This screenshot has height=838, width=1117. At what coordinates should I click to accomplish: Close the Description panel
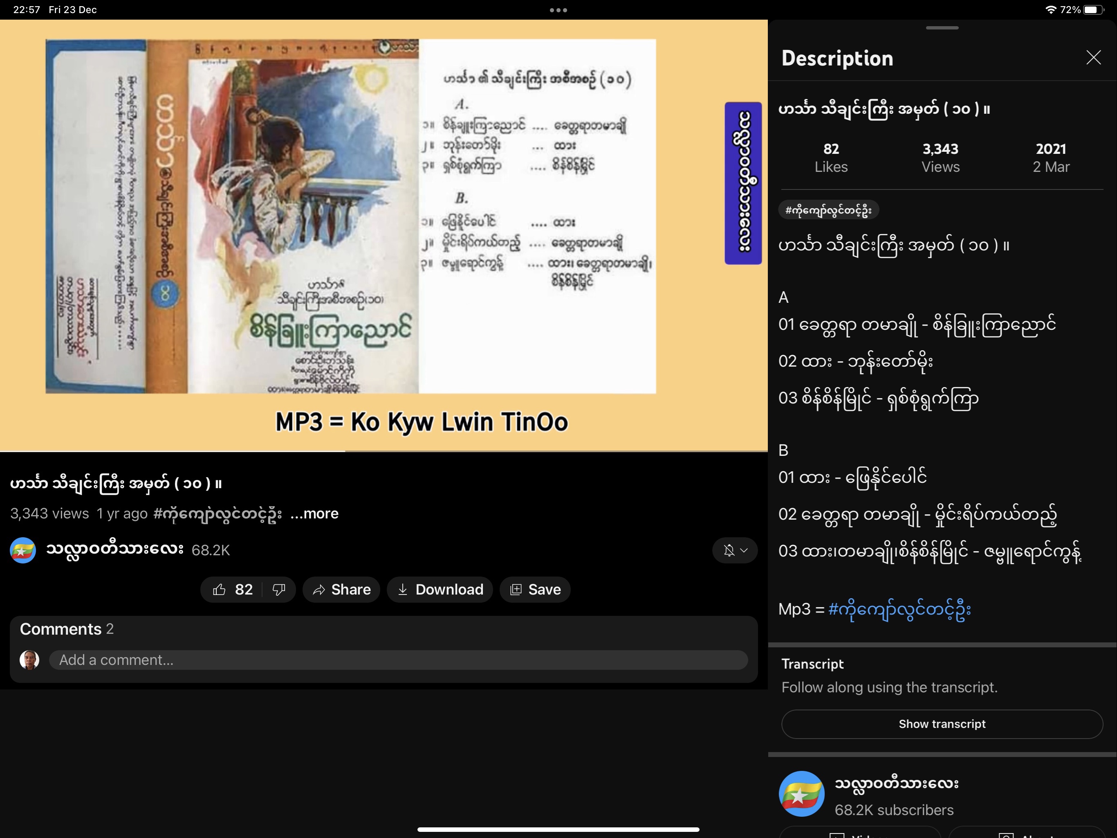pyautogui.click(x=1093, y=58)
